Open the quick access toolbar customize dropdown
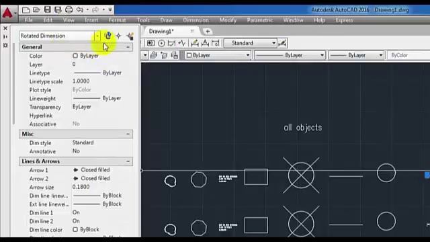 [110, 10]
